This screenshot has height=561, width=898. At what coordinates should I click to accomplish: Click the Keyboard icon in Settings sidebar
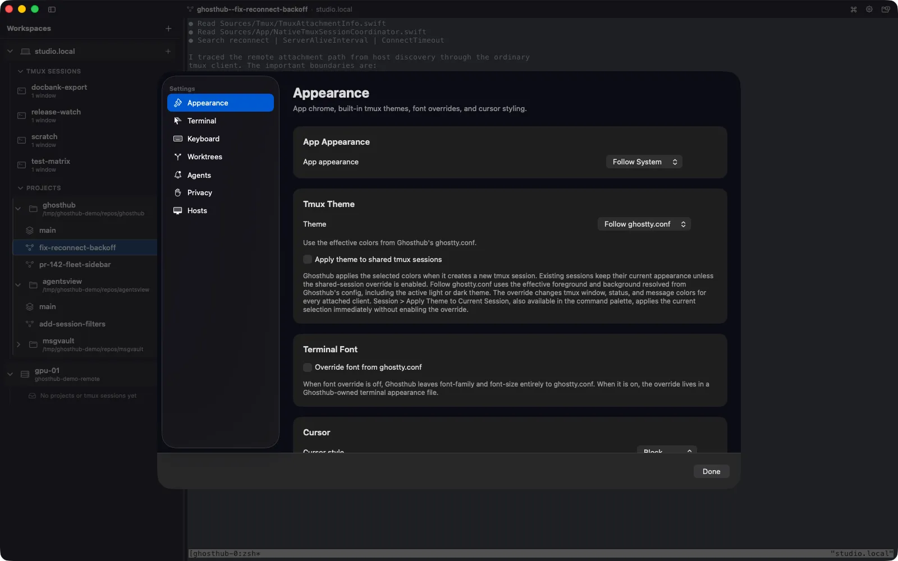pos(178,139)
